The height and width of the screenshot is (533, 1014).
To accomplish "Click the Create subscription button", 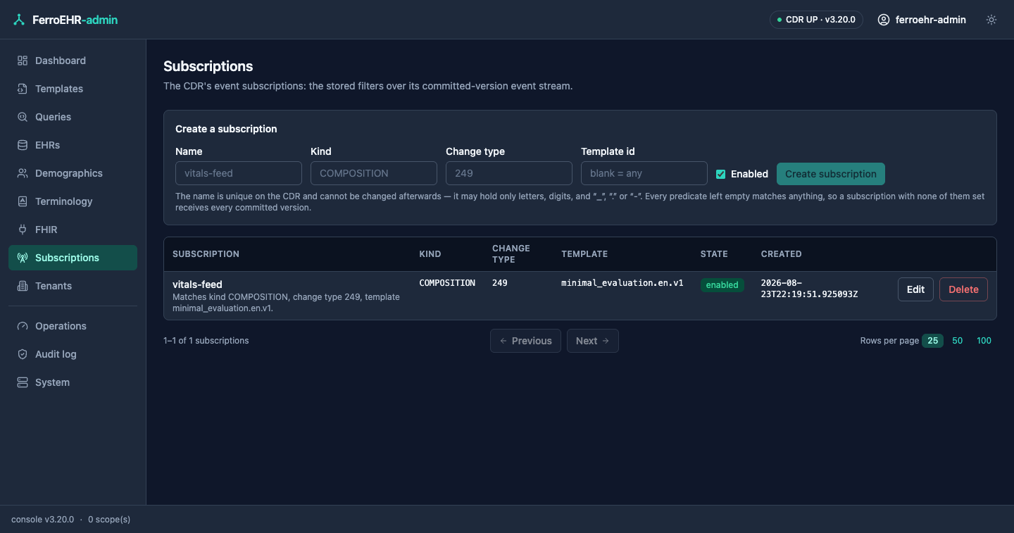I will click(831, 174).
